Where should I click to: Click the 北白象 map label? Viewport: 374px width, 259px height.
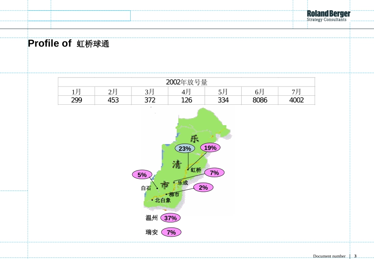coord(163,200)
